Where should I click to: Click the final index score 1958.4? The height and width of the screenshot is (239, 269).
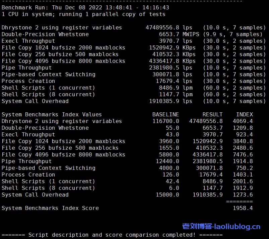point(243,208)
